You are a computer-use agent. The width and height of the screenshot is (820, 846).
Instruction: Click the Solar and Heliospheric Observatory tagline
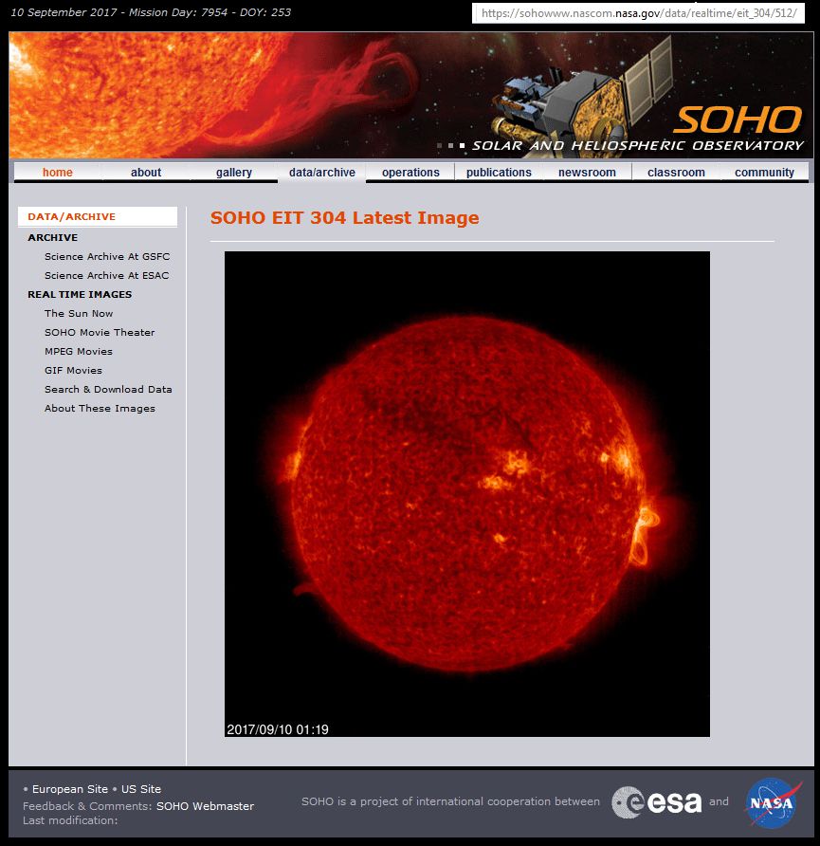coord(638,145)
